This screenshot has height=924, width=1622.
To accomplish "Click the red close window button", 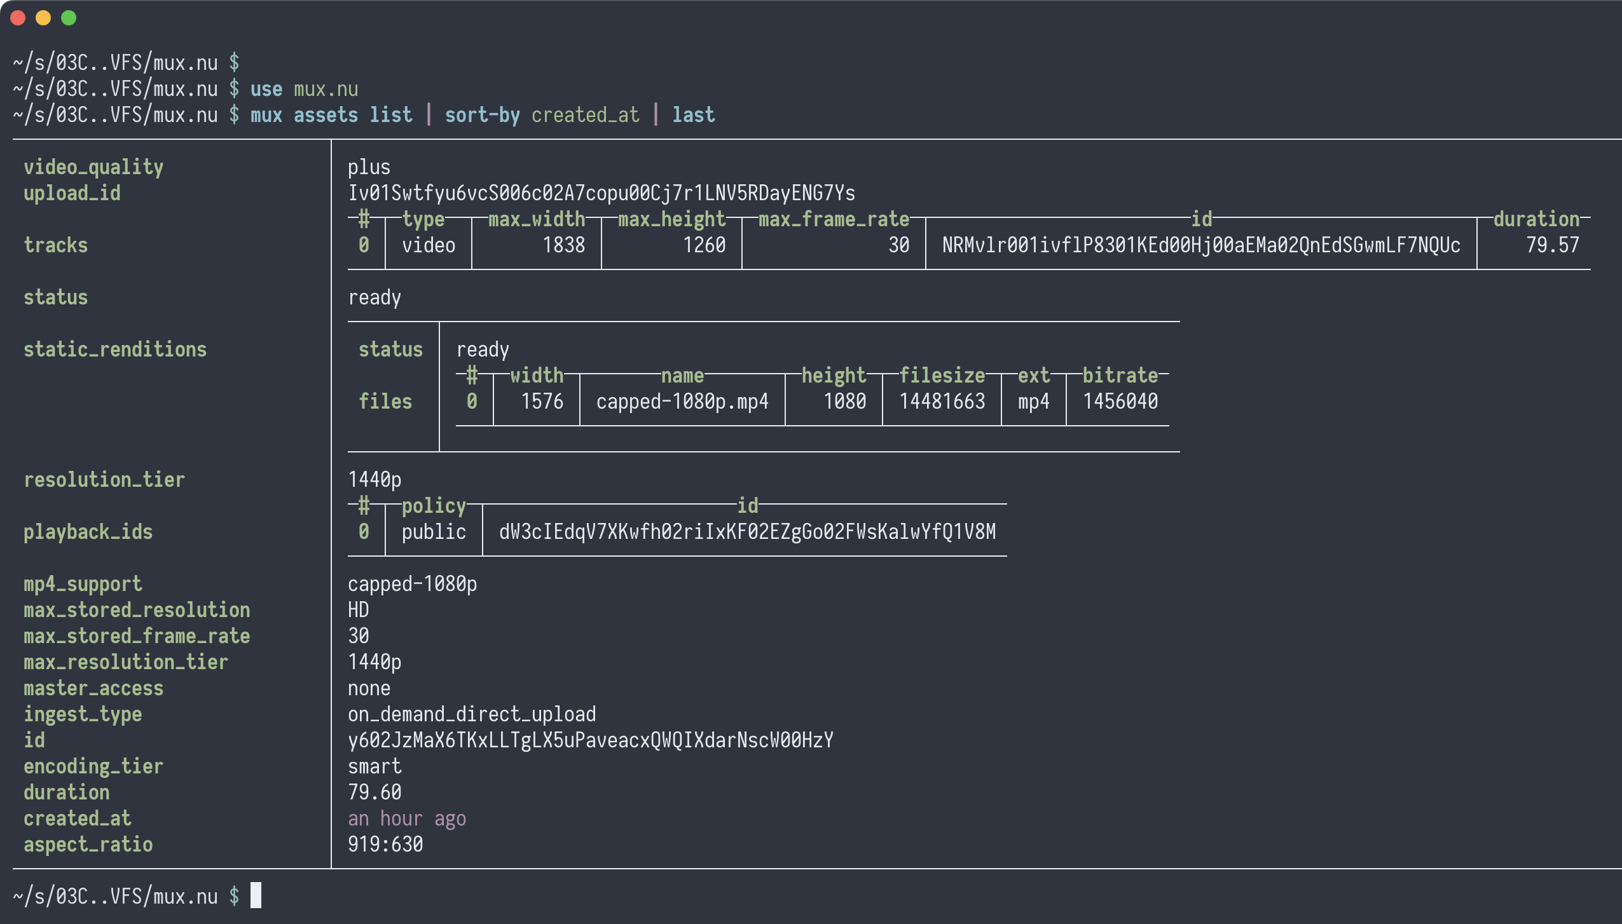I will tap(18, 18).
